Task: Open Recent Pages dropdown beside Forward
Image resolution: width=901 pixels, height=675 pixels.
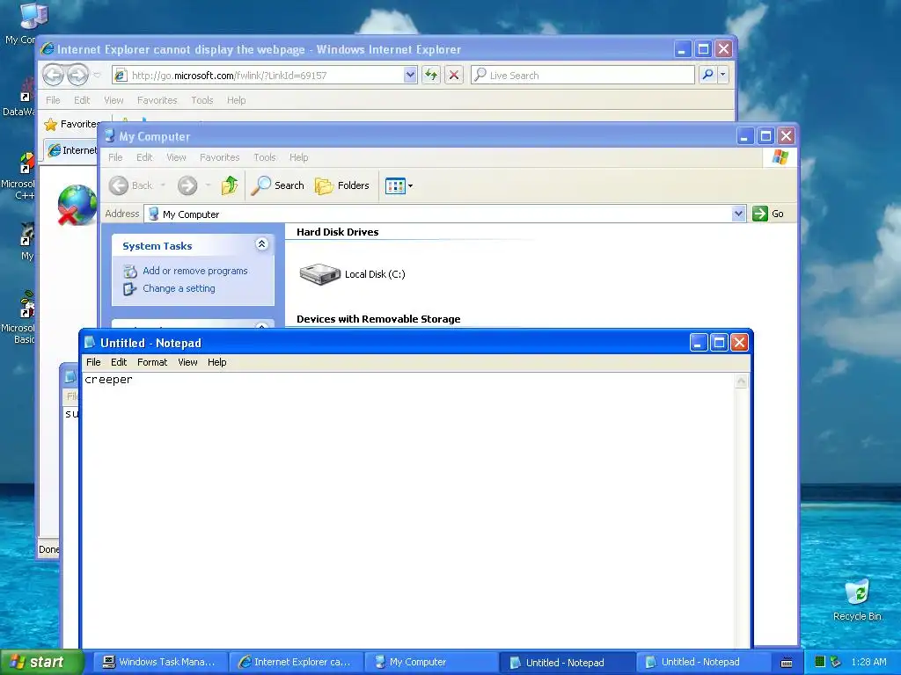Action: click(x=97, y=75)
